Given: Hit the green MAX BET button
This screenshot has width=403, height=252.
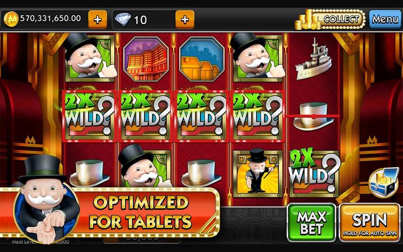Looking at the screenshot, I should tap(311, 223).
